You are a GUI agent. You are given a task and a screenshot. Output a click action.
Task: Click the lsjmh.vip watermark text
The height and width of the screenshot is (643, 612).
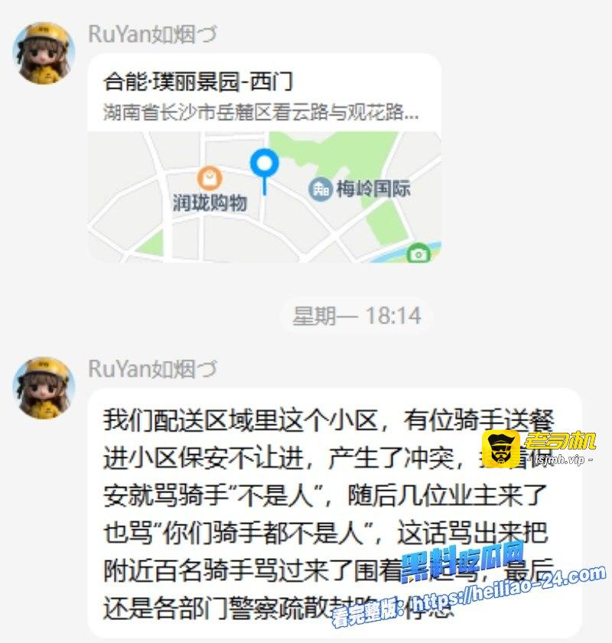[x=560, y=460]
